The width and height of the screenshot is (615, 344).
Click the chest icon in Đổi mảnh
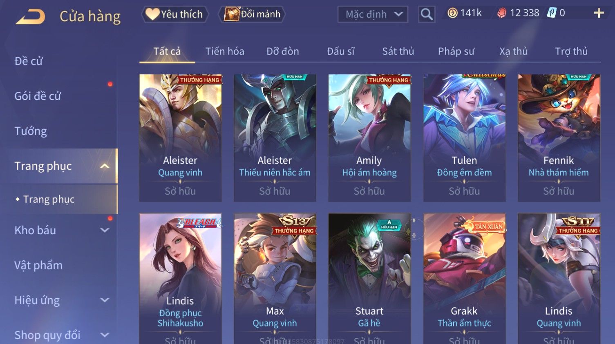tap(232, 14)
